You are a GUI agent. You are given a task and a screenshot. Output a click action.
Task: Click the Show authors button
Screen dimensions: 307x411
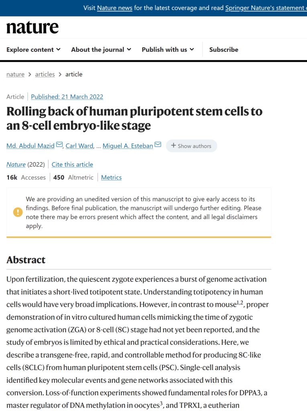point(191,146)
